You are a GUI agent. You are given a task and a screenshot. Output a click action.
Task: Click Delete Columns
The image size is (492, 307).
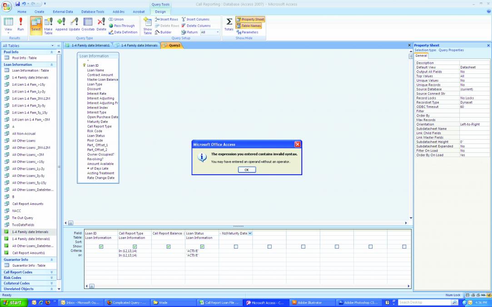click(x=196, y=26)
